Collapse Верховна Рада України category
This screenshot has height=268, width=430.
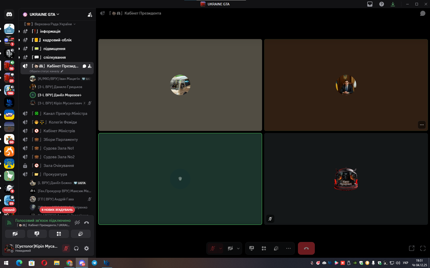click(50, 24)
